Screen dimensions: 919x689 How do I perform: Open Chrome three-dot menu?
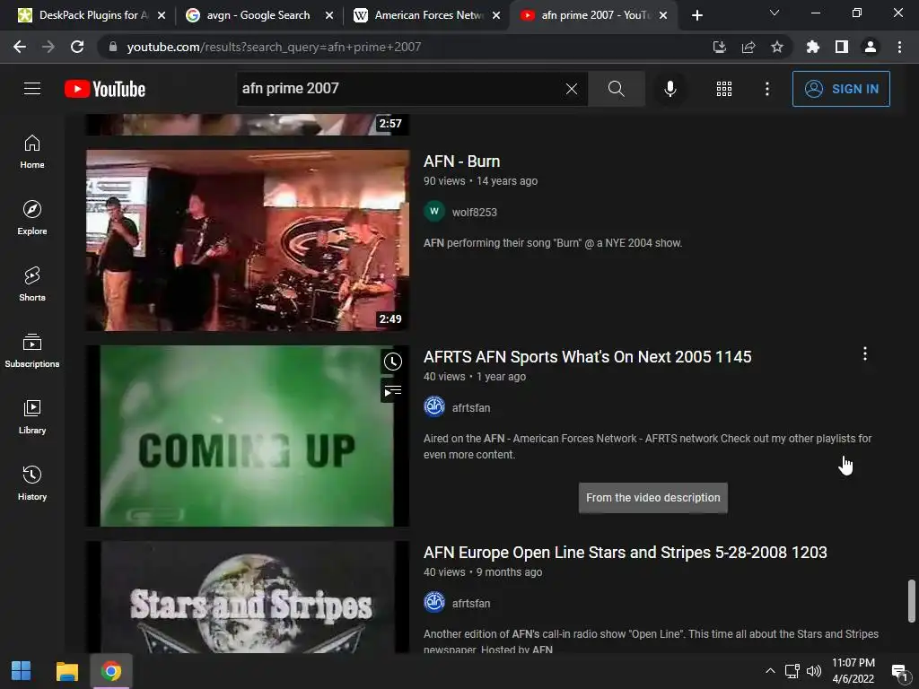click(x=899, y=47)
